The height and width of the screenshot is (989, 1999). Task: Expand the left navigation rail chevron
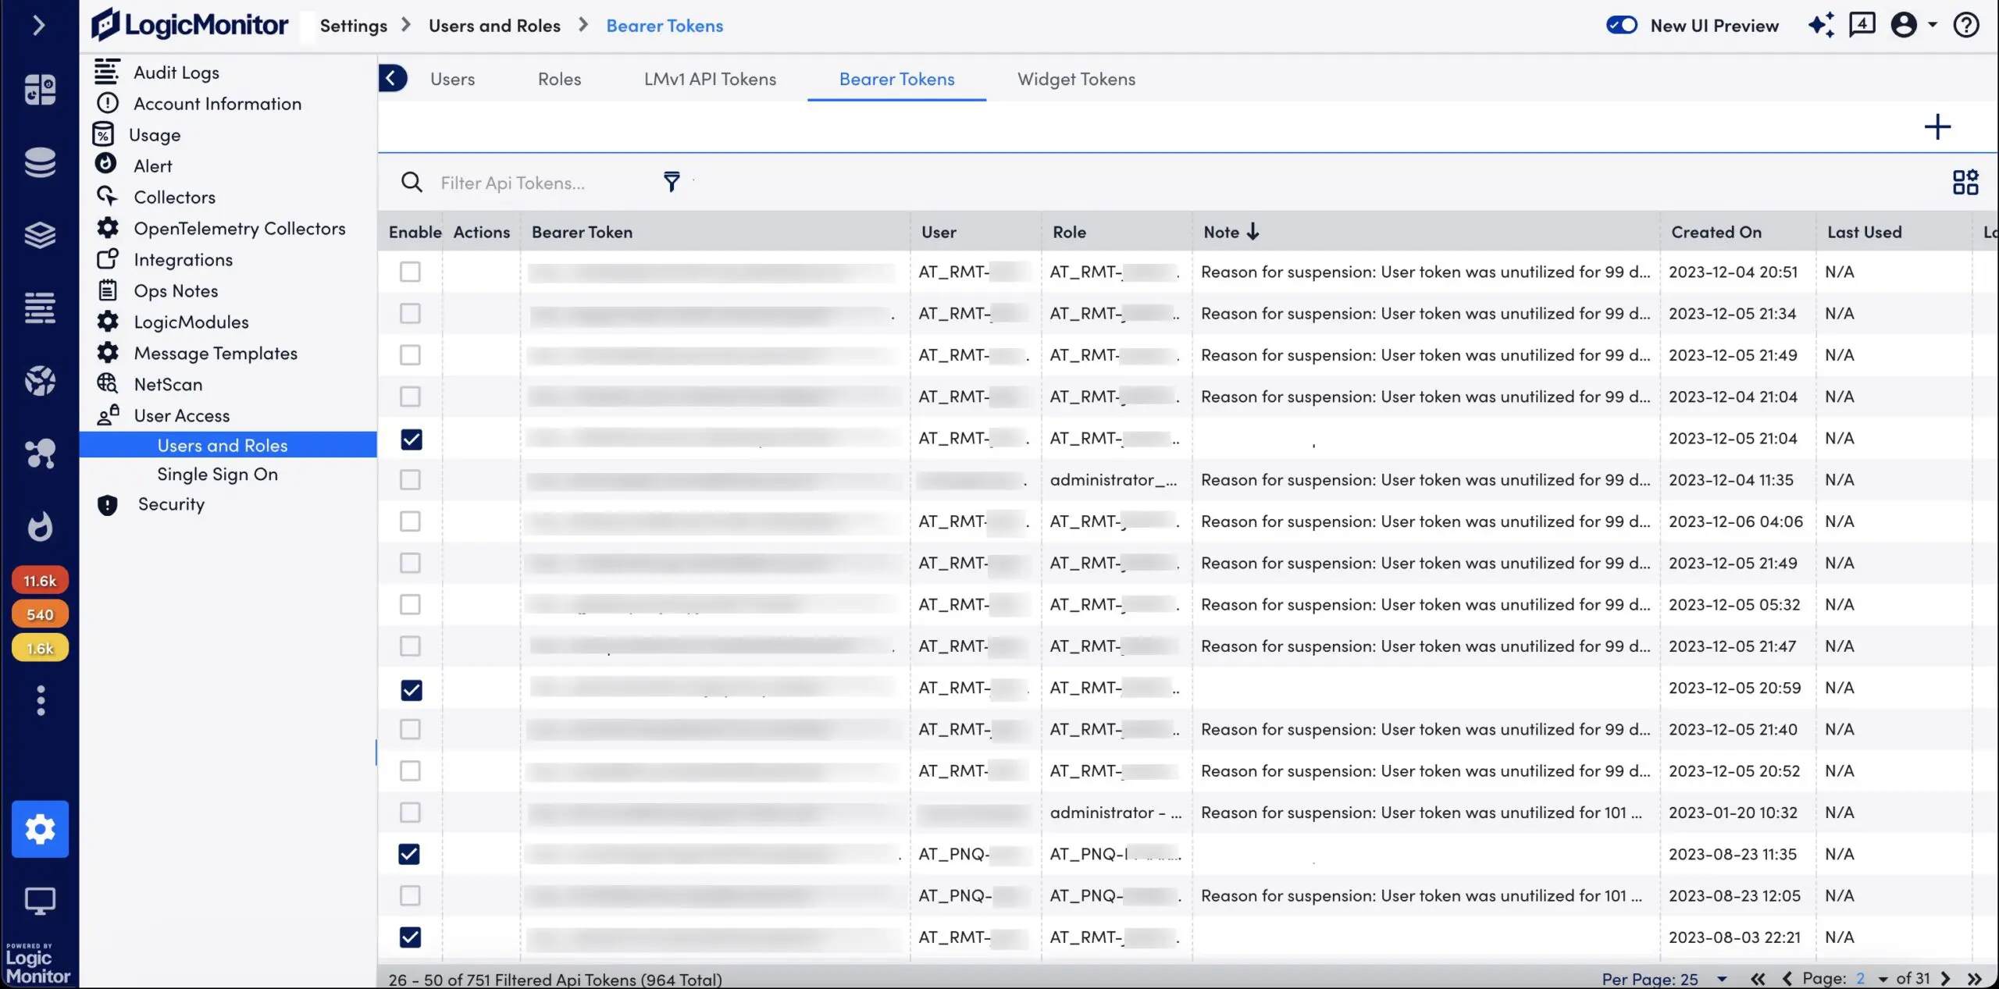tap(38, 26)
